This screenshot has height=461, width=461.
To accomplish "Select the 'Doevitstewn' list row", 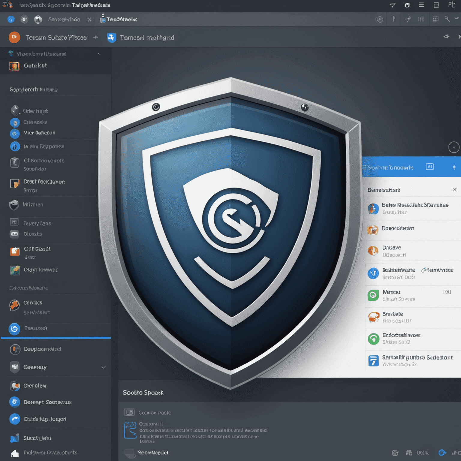I will (413, 230).
